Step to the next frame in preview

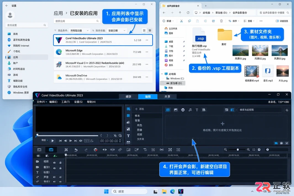(x=70, y=141)
